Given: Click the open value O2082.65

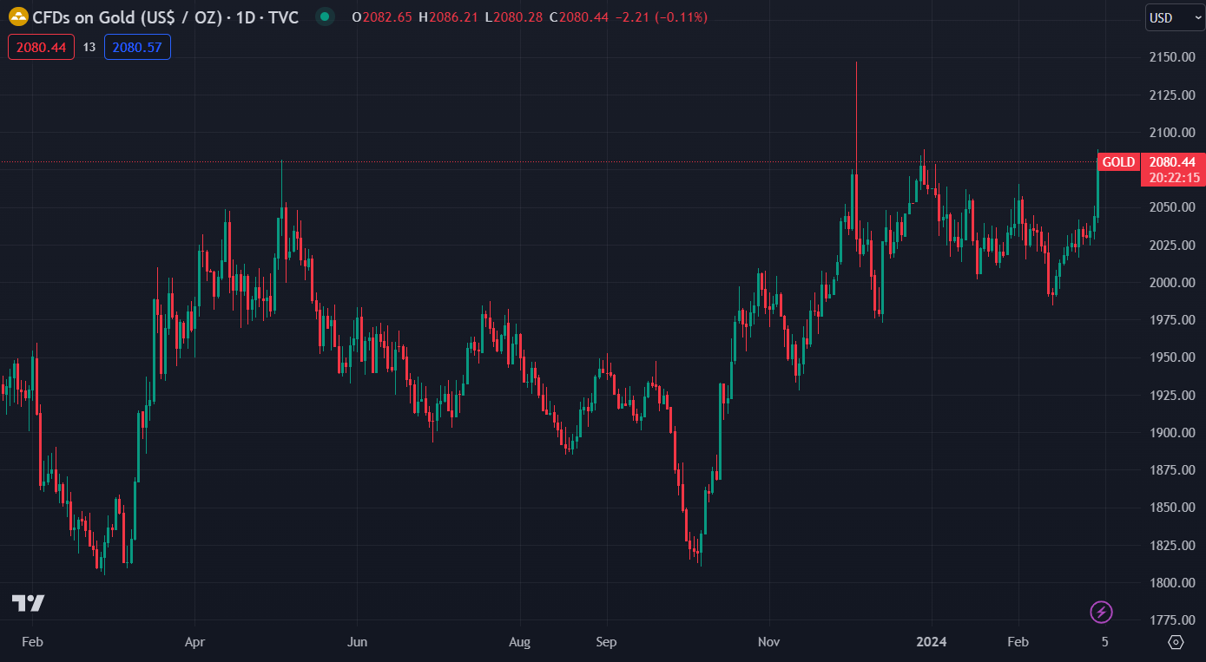Looking at the screenshot, I should 381,17.
